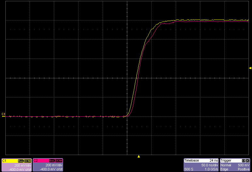Click C2 -400.0 mV ofst value
Screen dimensions: 252x172
pos(51,169)
